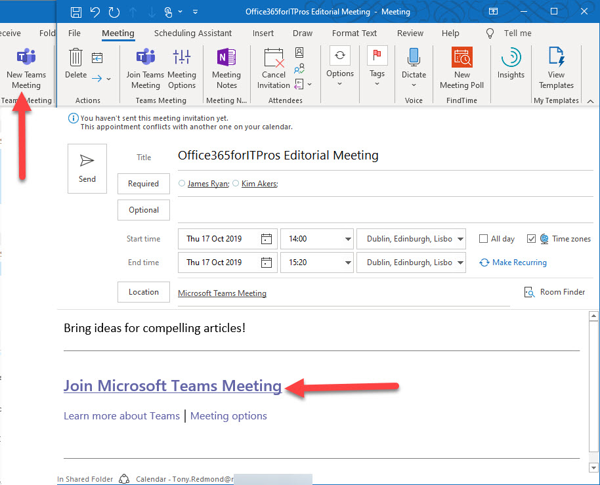Open OneNote Meeting Notes
This screenshot has height=485, width=600.
(226, 69)
